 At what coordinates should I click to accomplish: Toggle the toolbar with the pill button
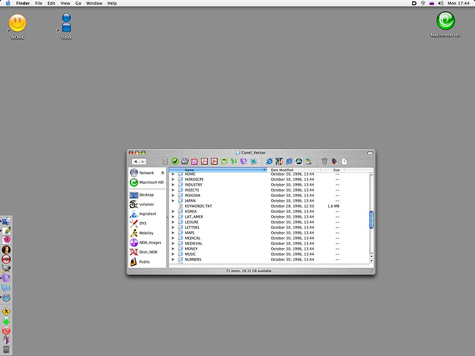coord(370,153)
